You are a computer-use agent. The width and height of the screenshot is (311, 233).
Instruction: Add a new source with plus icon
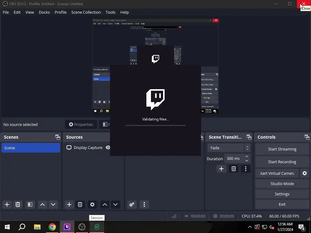point(69,204)
